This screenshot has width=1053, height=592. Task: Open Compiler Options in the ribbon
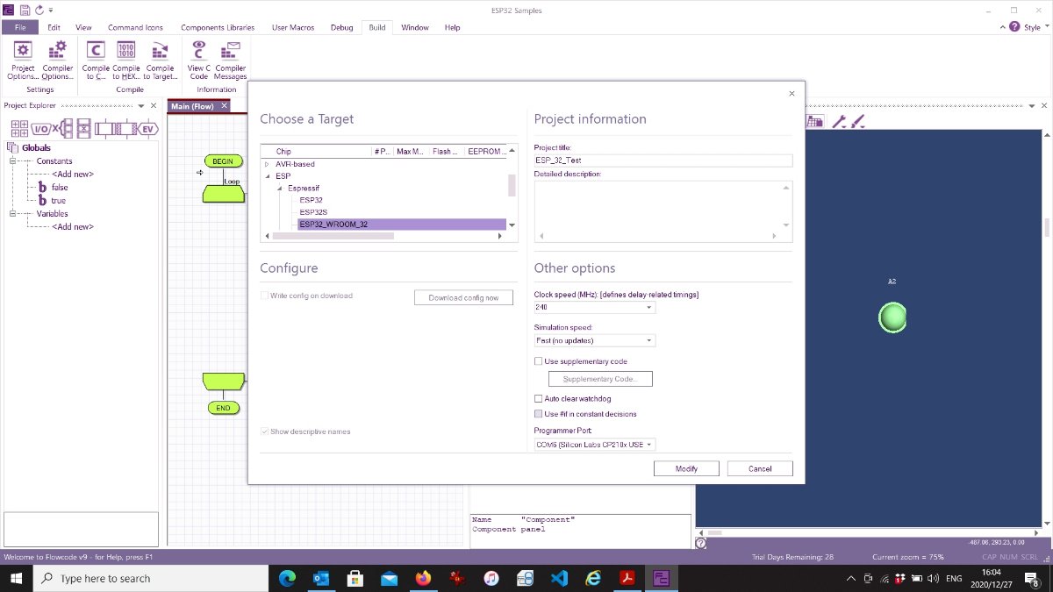[58, 59]
